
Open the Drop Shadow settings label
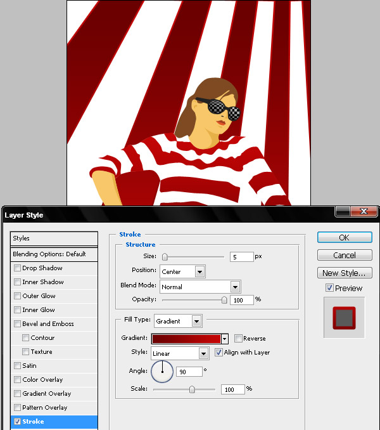point(42,268)
